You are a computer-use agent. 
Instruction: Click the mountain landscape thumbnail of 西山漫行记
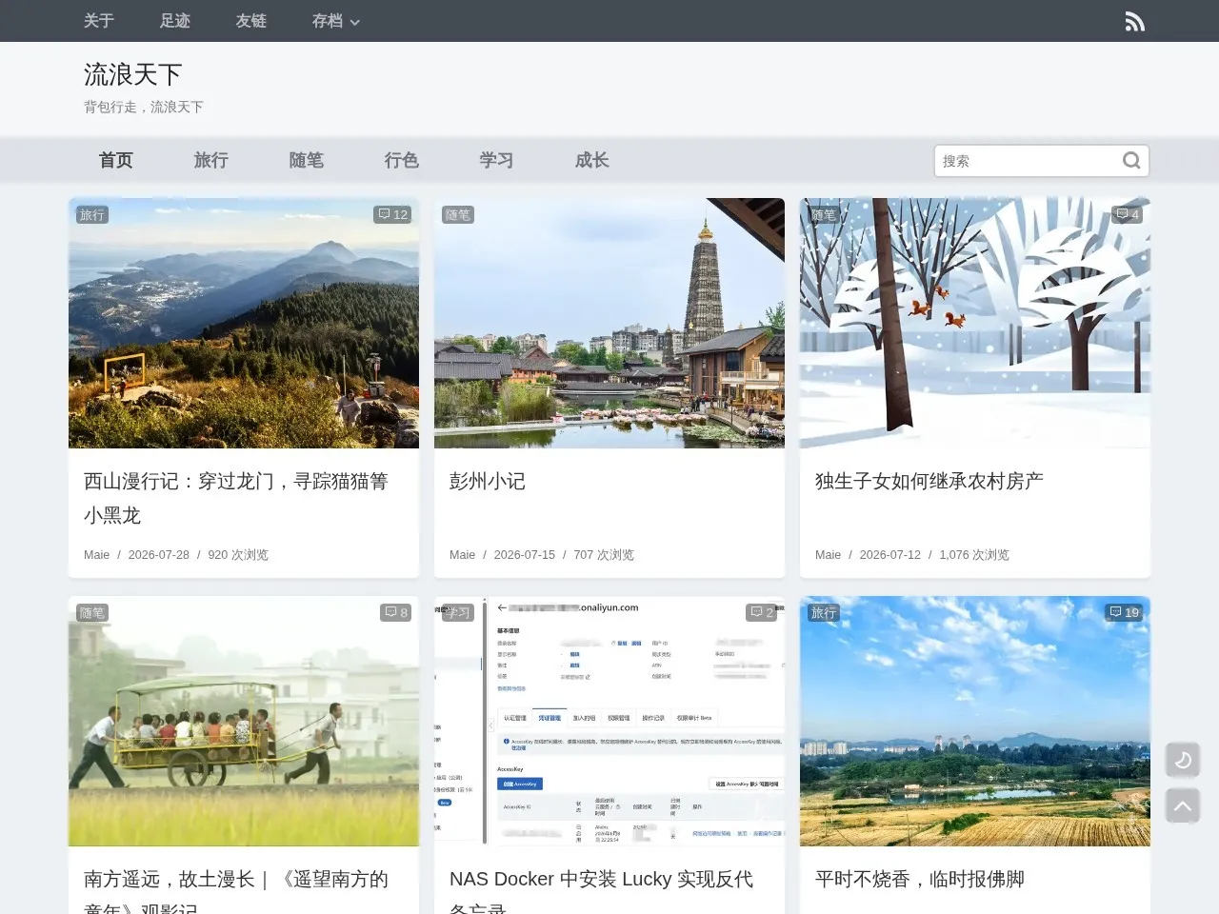244,323
